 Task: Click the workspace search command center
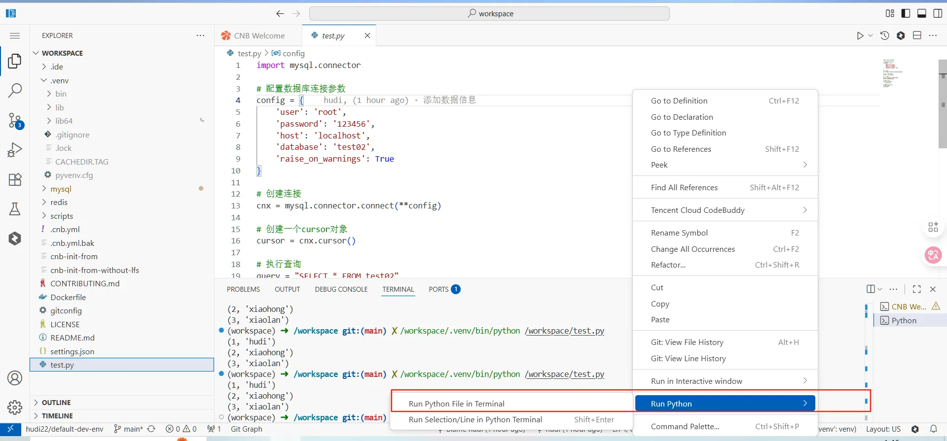coord(489,13)
